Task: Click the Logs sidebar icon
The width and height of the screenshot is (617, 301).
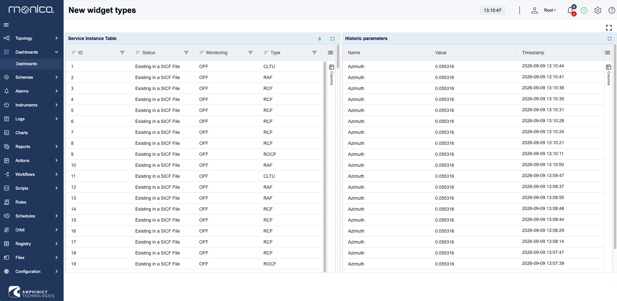Action: tap(6, 119)
